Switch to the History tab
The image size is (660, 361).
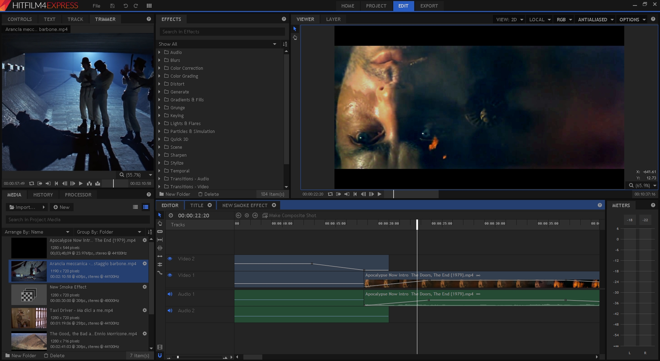pyautogui.click(x=43, y=195)
